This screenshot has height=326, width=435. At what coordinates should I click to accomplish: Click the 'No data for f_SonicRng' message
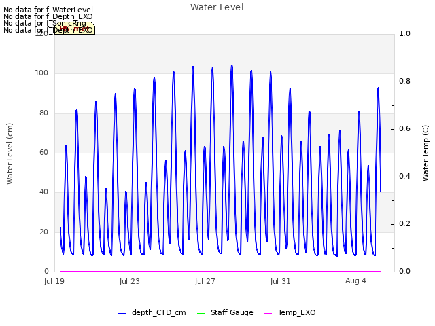(45, 23)
